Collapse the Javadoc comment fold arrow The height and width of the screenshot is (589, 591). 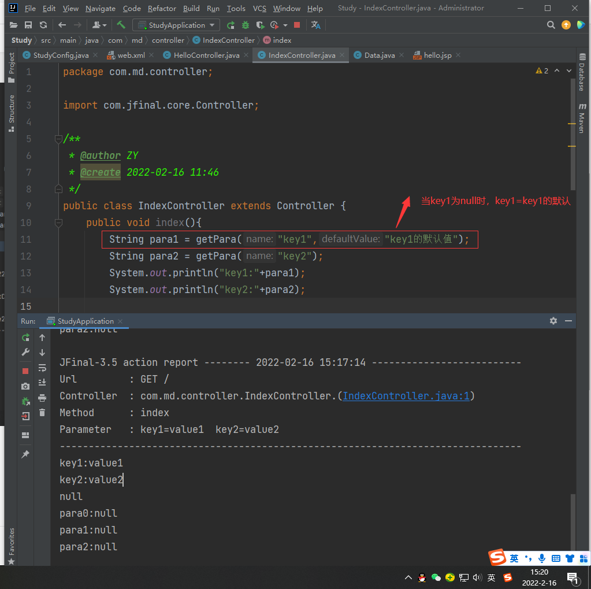(58, 139)
